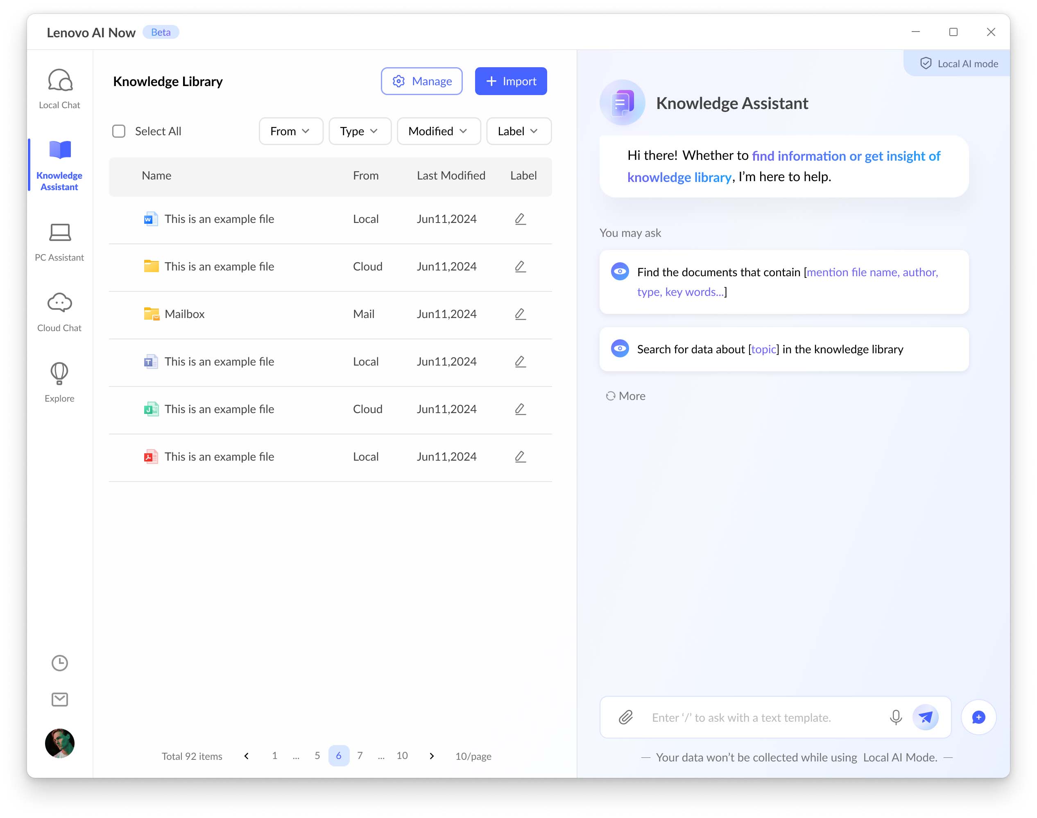This screenshot has width=1037, height=818.
Task: Click edit label icon on PDF file row
Action: click(x=520, y=457)
